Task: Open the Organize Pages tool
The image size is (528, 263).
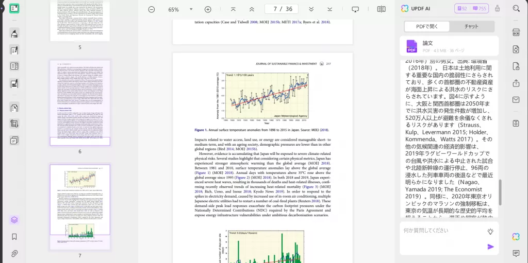Action: pos(14,108)
